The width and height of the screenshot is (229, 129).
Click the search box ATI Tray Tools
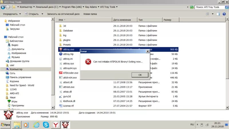click(210, 7)
